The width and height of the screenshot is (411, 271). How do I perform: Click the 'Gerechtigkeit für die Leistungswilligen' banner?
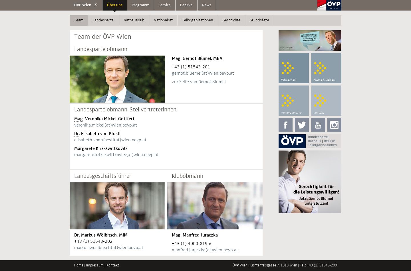pos(310,182)
